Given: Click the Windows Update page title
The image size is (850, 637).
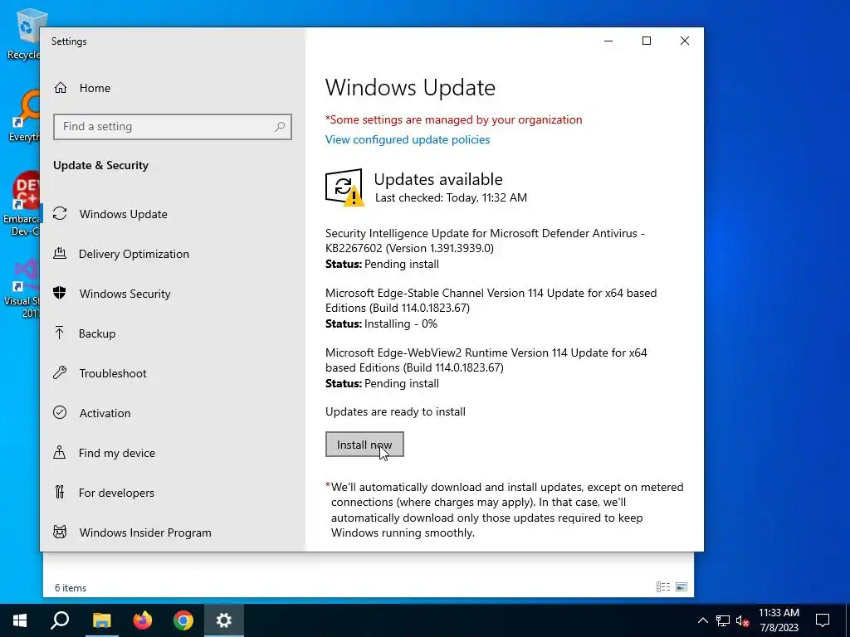Looking at the screenshot, I should pos(410,88).
